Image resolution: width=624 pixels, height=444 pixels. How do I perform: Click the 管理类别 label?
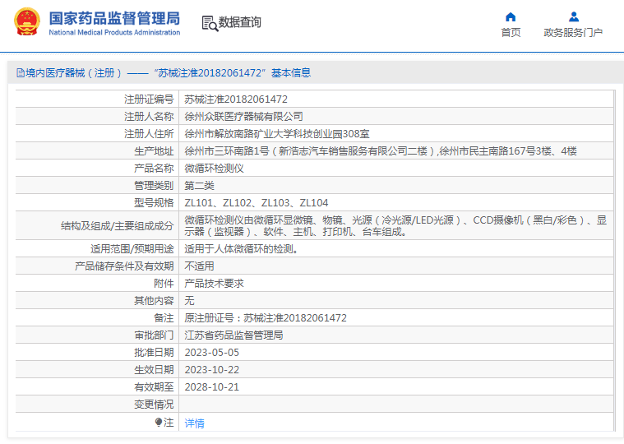point(154,186)
